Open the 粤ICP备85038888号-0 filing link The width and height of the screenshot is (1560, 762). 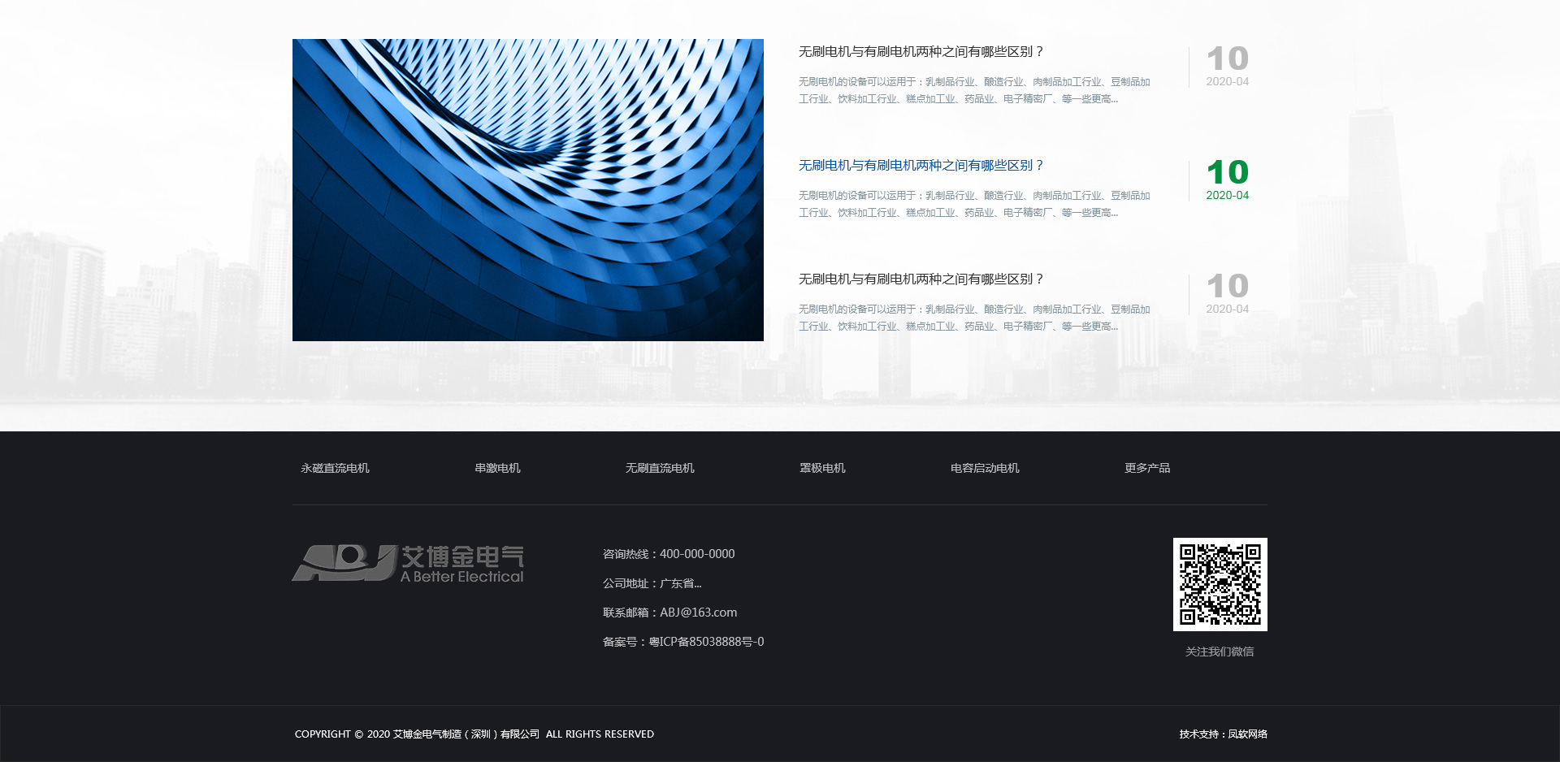[x=705, y=642]
